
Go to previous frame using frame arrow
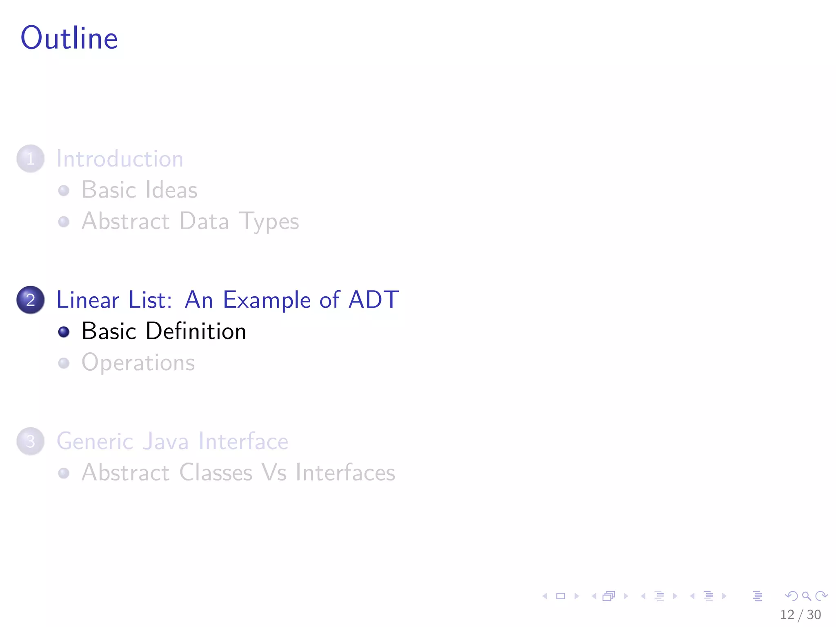pyautogui.click(x=594, y=596)
